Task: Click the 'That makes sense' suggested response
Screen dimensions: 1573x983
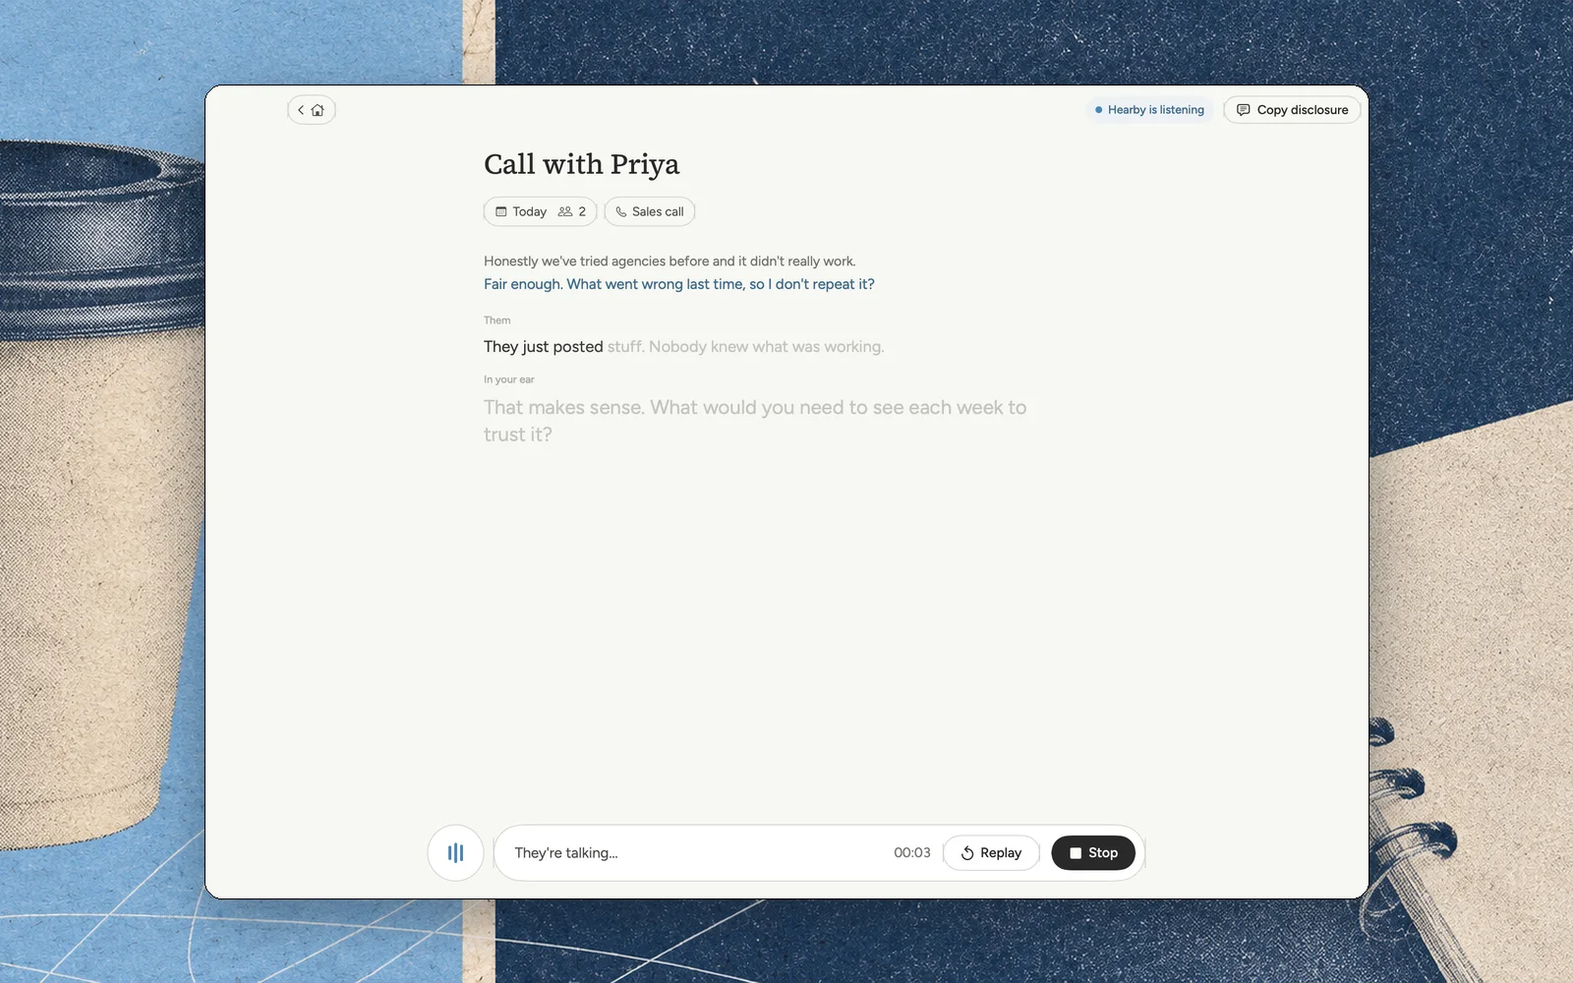Action: click(755, 421)
